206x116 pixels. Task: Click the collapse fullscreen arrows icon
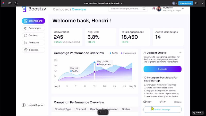tap(203, 3)
